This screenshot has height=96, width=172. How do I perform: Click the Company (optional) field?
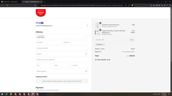coord(62,48)
